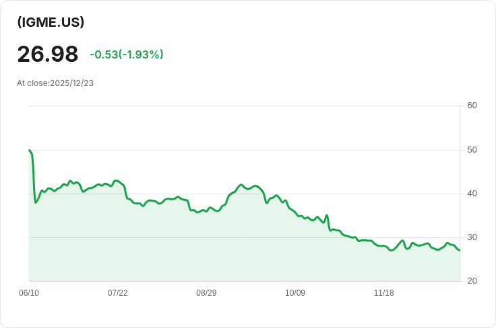Click the final endpoint of the price line
Viewport: 496px width, 328px height.
pos(460,251)
